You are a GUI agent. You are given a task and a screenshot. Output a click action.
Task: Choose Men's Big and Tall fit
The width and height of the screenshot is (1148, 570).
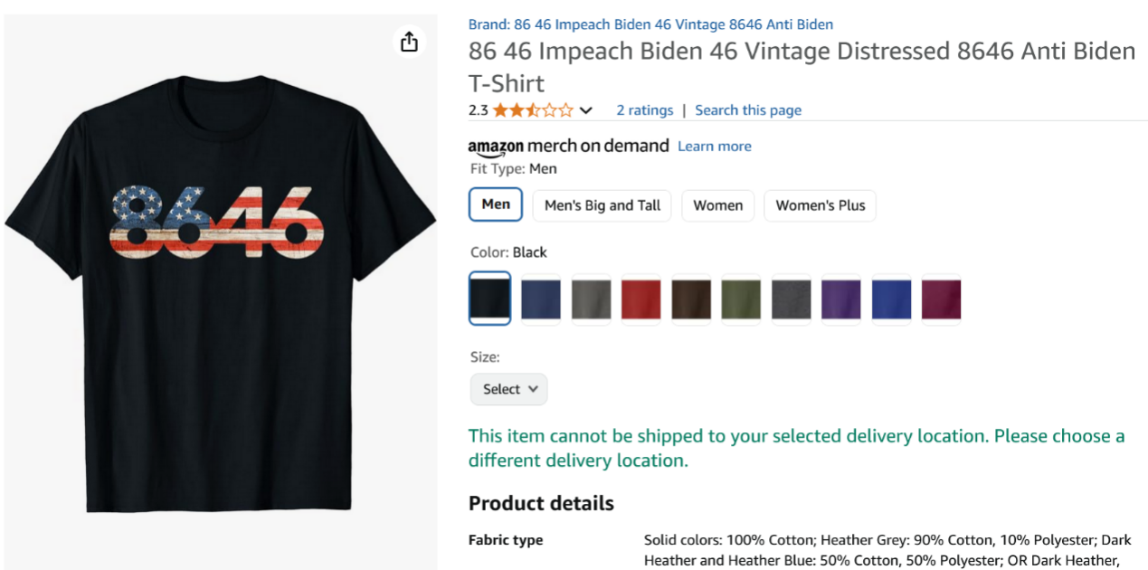pos(602,205)
